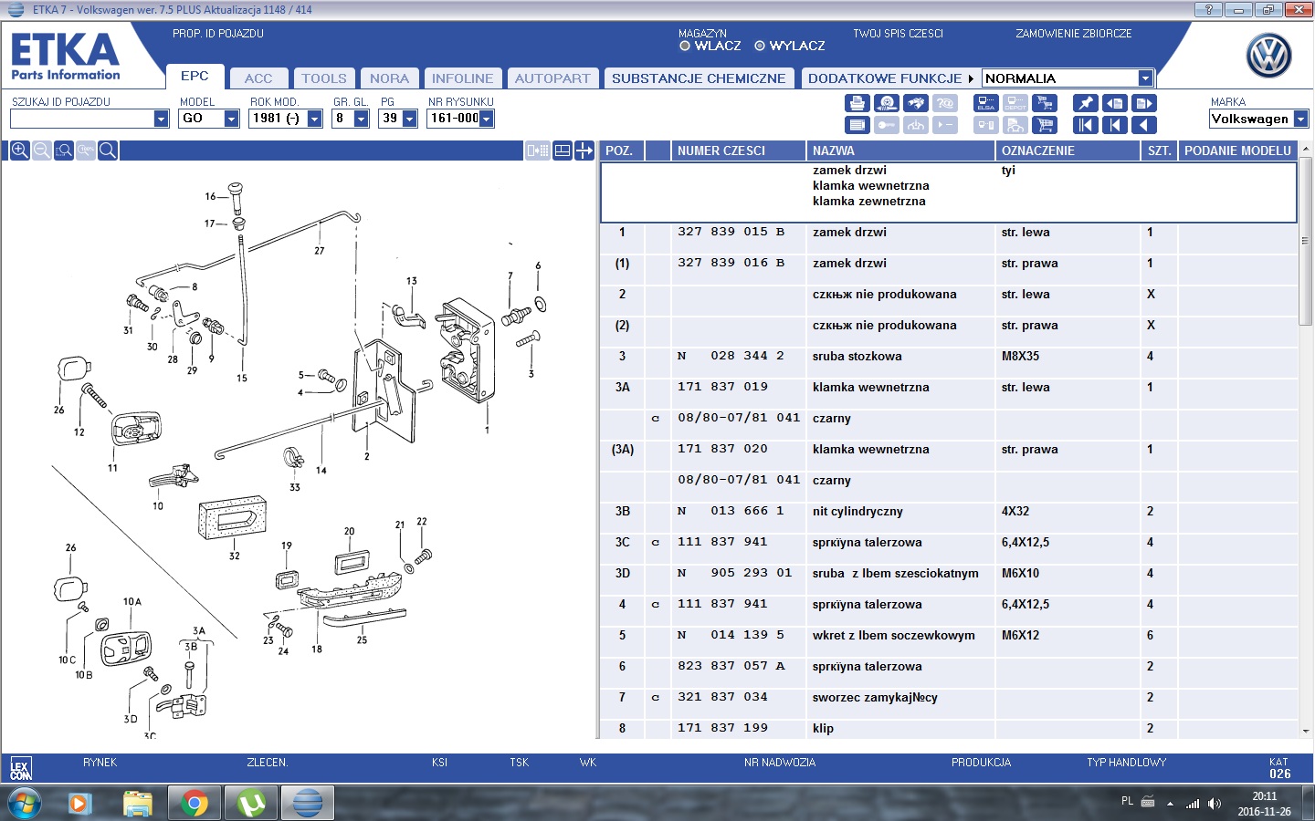This screenshot has width=1315, height=821.
Task: Click the binoculars search icon
Action: 916,103
